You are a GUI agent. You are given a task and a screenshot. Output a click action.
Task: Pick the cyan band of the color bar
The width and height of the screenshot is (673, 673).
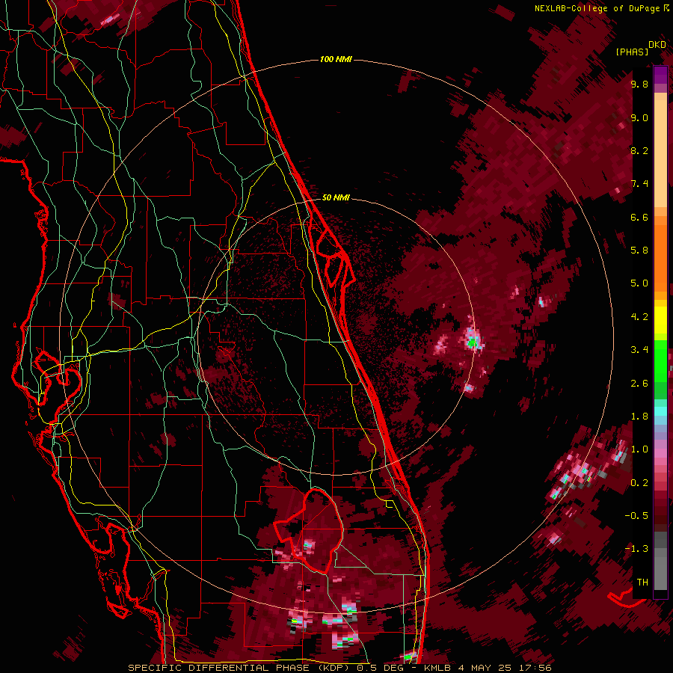660,411
